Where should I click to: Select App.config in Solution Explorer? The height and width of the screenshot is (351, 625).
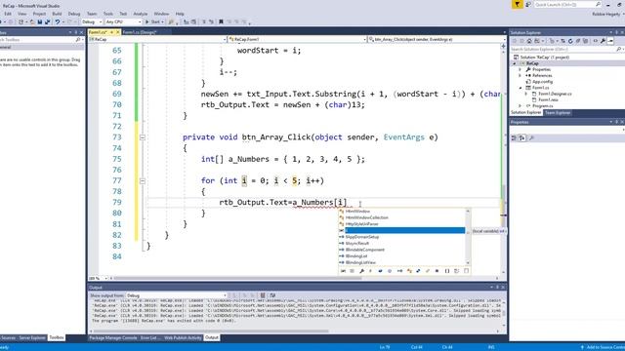point(543,82)
